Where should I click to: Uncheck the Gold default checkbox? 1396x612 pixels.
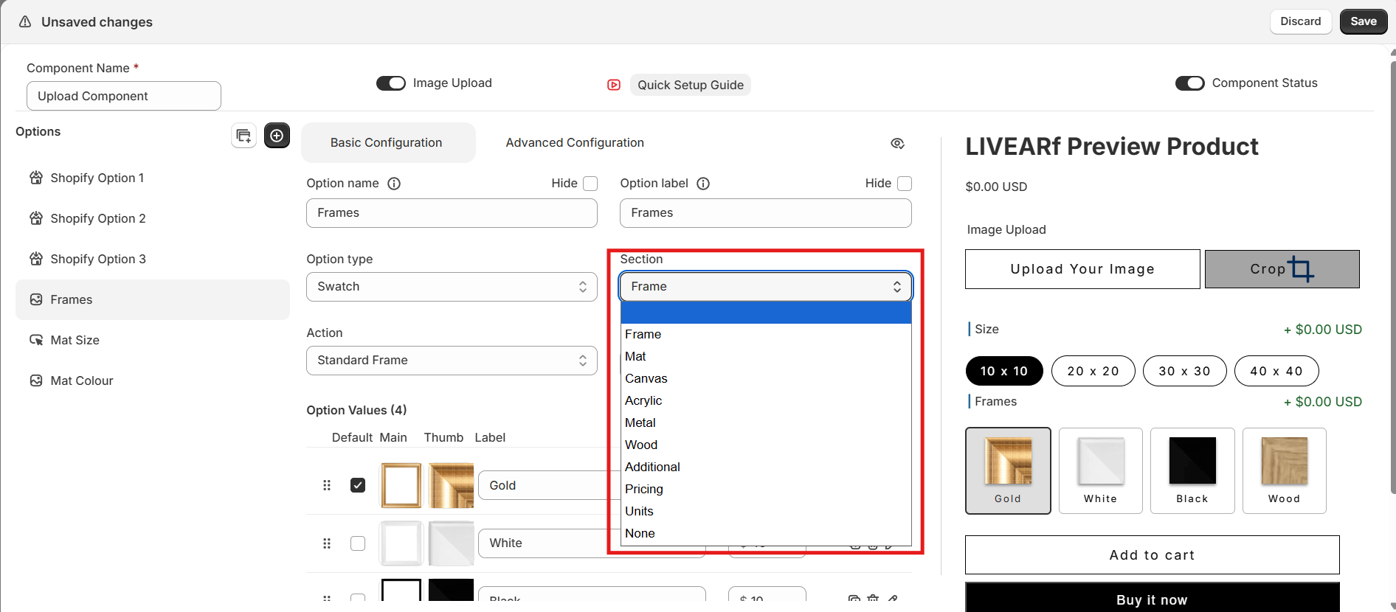(x=358, y=485)
